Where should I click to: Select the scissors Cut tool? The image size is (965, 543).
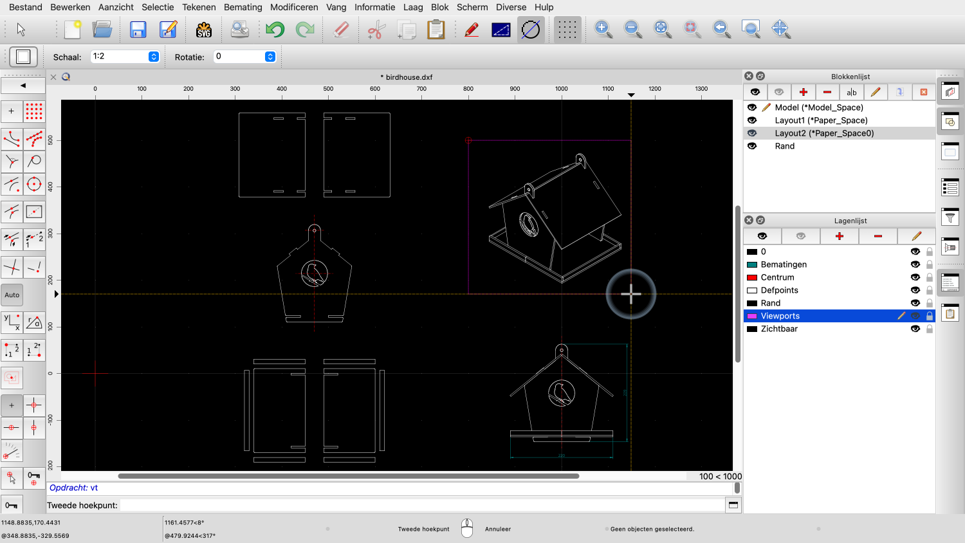[376, 30]
